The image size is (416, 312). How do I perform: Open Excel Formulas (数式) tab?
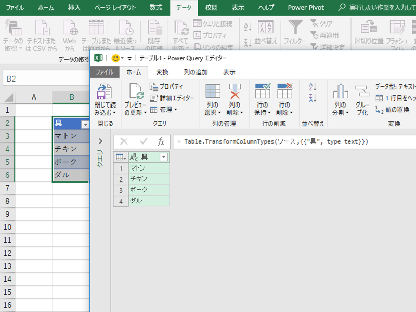click(155, 7)
